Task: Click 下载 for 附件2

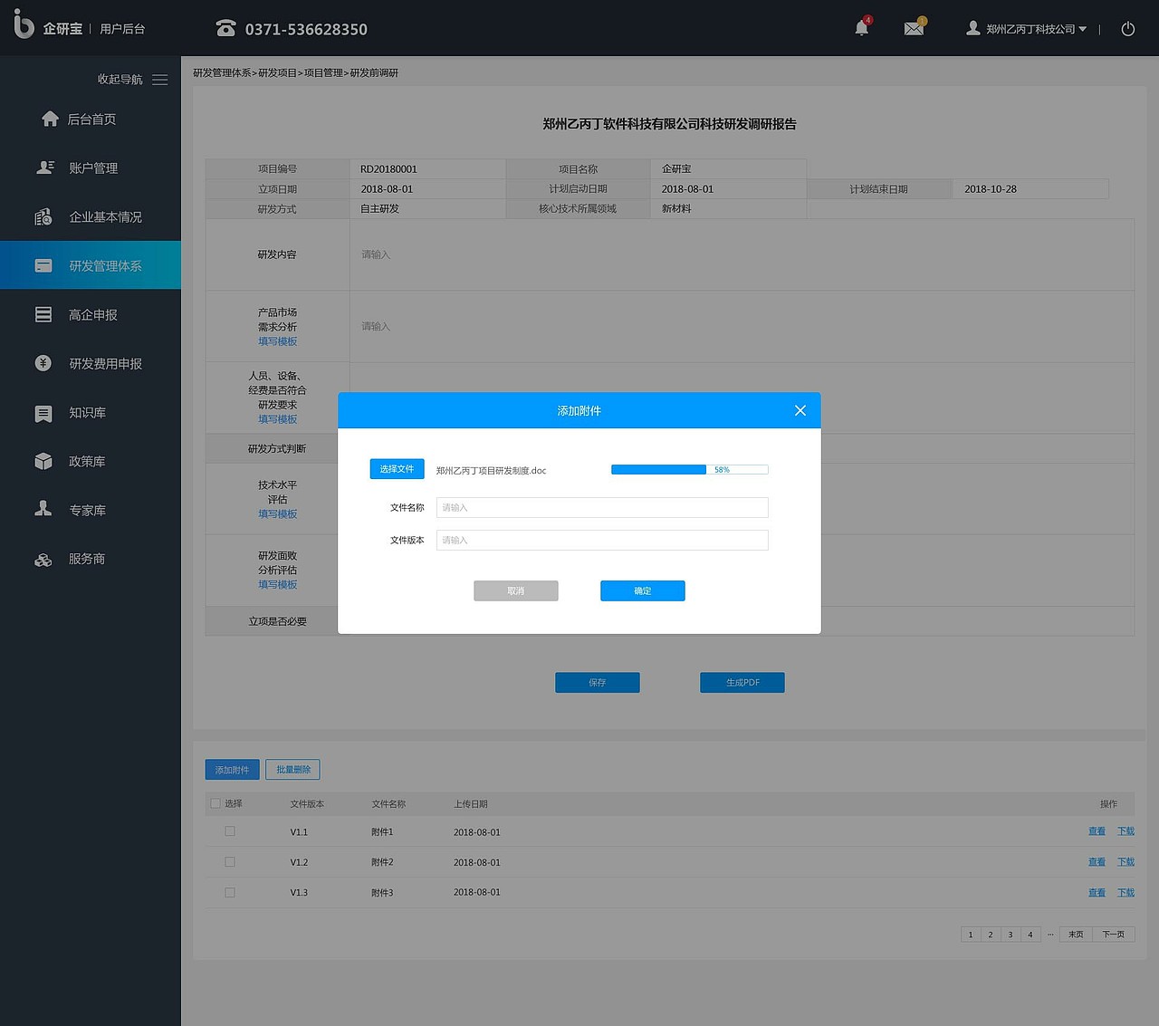Action: pyautogui.click(x=1125, y=862)
